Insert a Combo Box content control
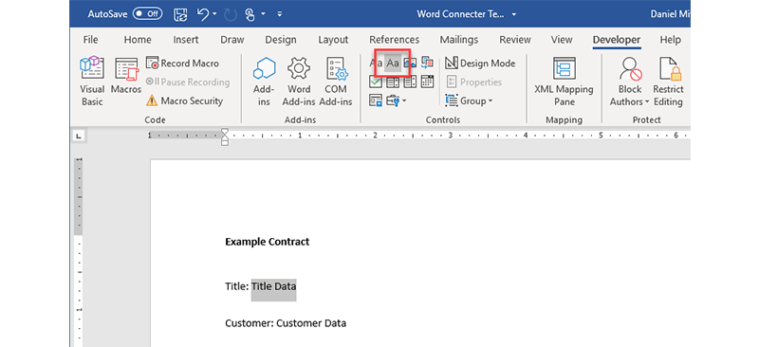759x347 pixels. pos(393,82)
